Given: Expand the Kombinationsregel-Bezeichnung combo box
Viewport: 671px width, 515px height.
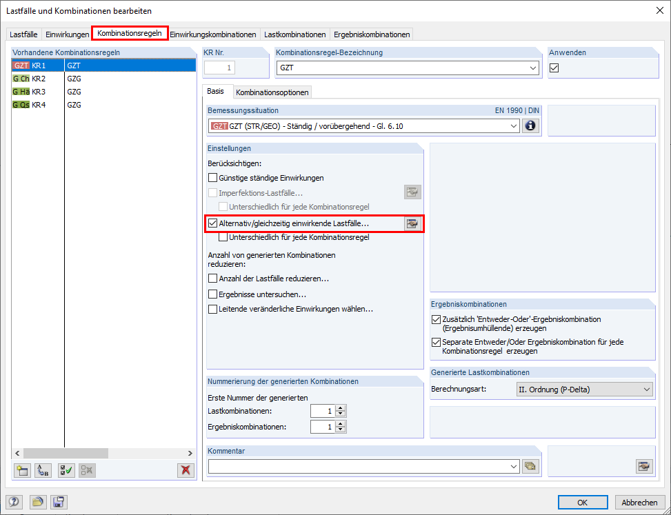Looking at the screenshot, I should (533, 67).
